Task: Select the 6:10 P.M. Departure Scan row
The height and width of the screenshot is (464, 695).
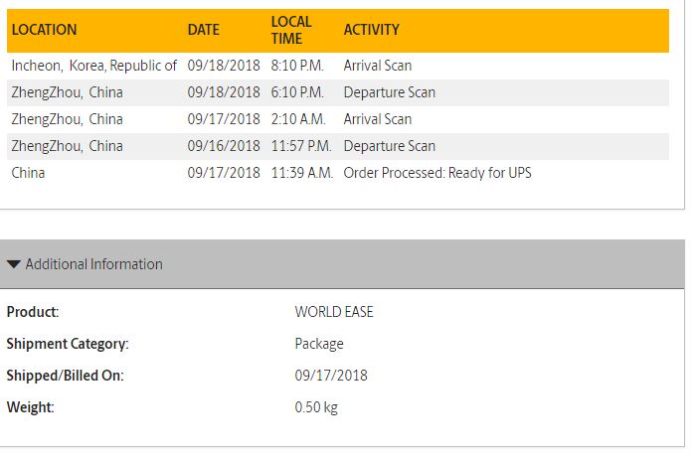Action: tap(338, 92)
